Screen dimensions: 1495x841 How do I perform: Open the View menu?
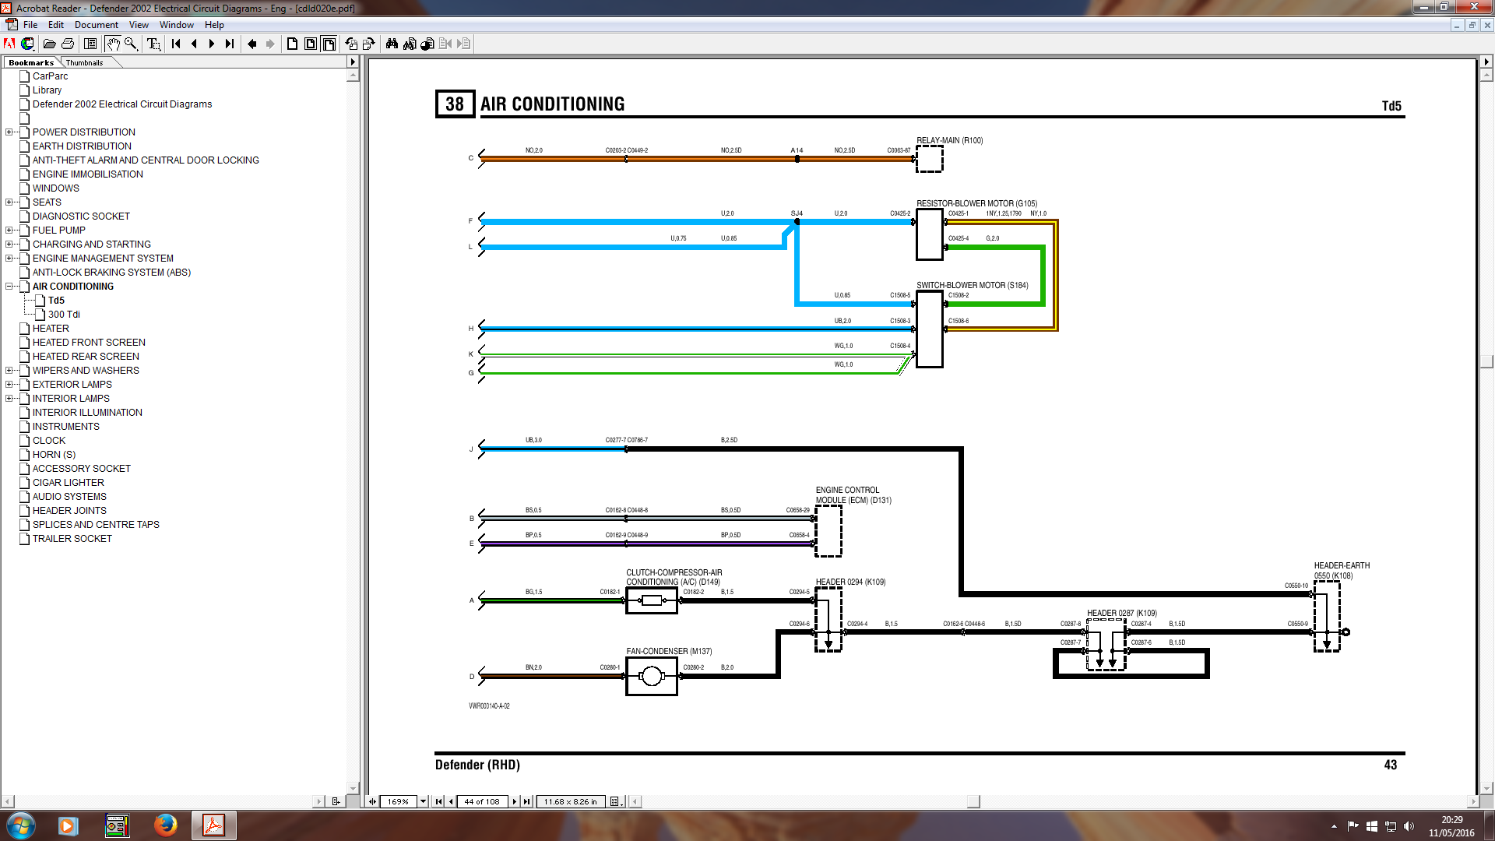tap(139, 25)
